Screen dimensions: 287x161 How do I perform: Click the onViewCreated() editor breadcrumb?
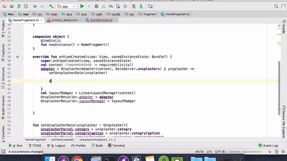coord(63,140)
